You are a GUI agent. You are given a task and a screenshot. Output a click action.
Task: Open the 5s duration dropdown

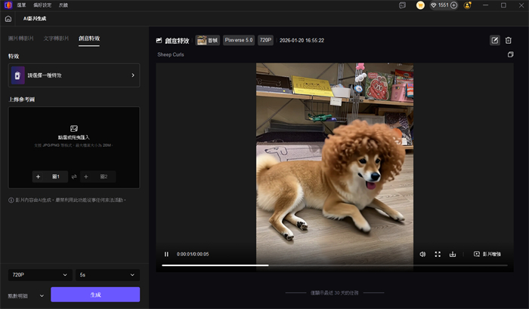click(x=107, y=275)
